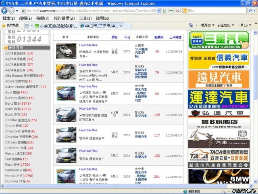
Task: Open the tab list dropdown arrow
Action: point(32,26)
